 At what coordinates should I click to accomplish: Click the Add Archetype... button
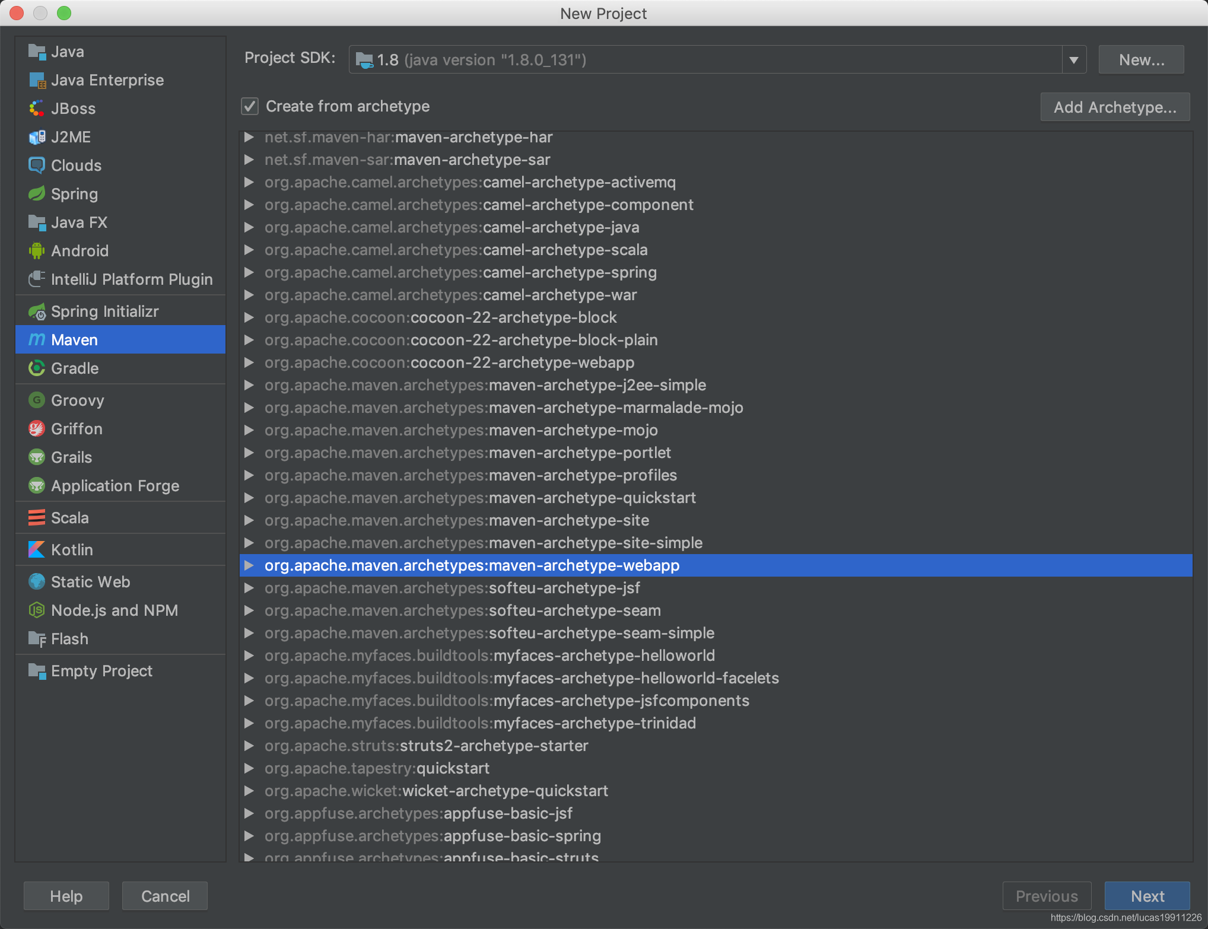pyautogui.click(x=1115, y=107)
